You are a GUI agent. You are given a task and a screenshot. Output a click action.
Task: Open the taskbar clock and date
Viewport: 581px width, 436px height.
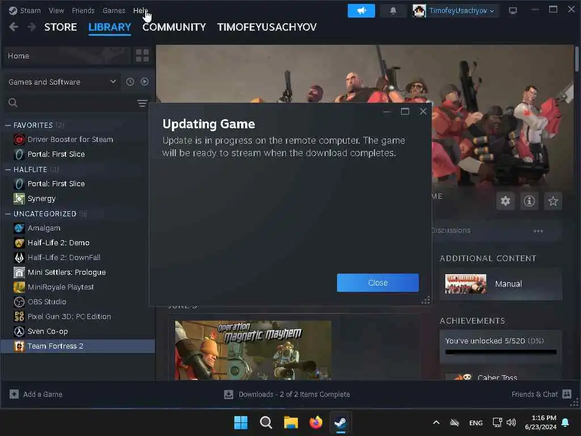(x=541, y=422)
